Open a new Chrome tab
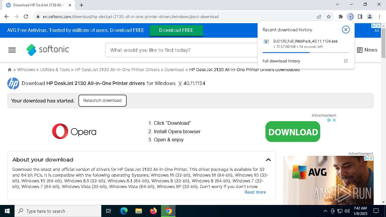The image size is (386, 217). (81, 5)
